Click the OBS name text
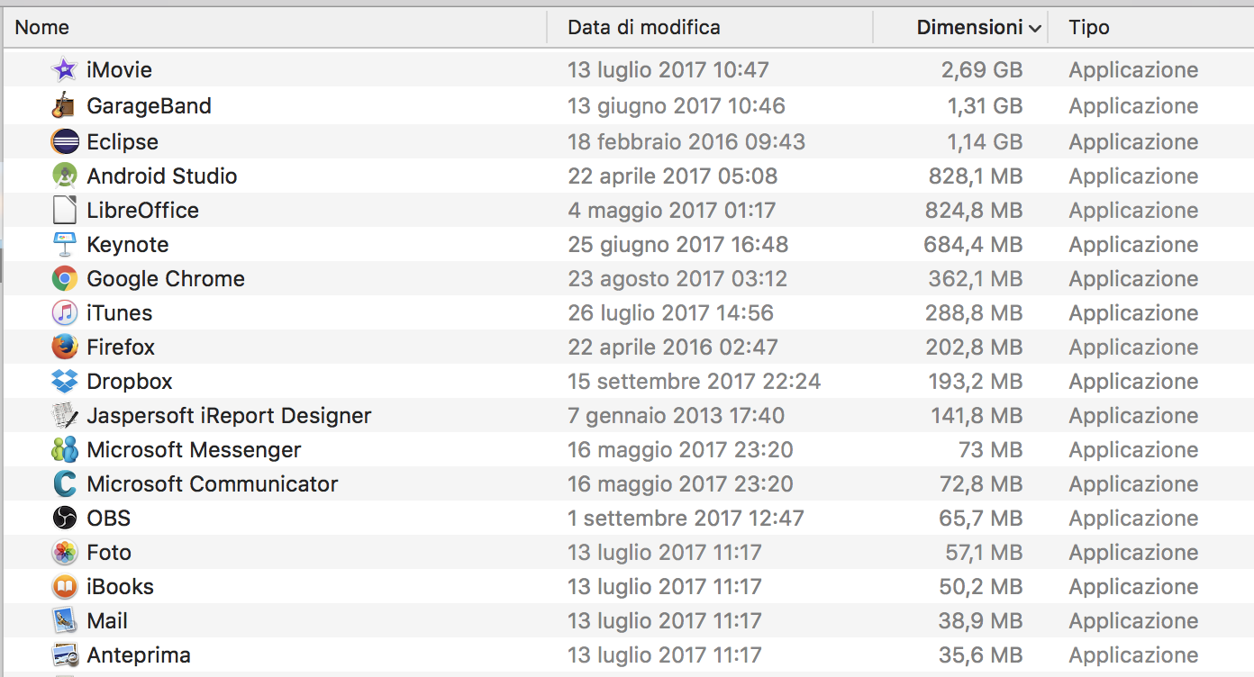 click(109, 518)
